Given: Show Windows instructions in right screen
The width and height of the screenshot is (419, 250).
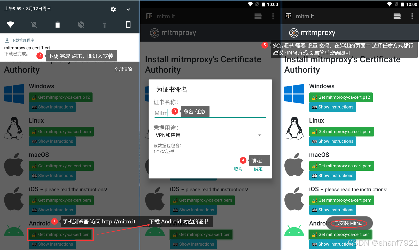Looking at the screenshot, I should pyautogui.click(x=333, y=107).
